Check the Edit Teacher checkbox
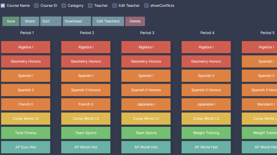This screenshot has height=155, width=277. (114, 5)
